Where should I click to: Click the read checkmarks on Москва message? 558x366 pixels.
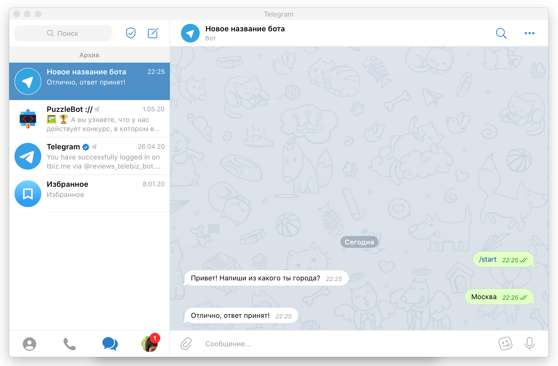click(523, 298)
